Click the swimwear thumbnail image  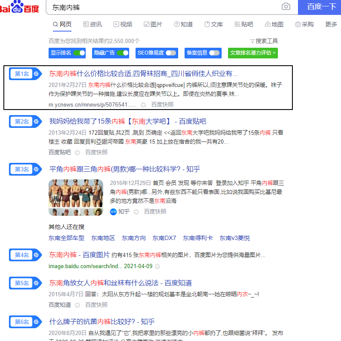pos(76,197)
